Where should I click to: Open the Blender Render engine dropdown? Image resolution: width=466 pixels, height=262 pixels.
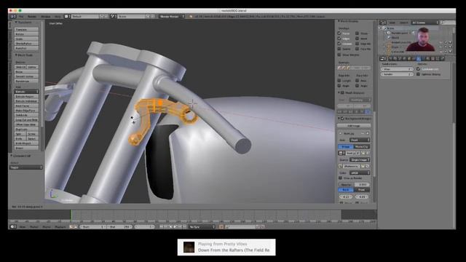click(x=172, y=16)
